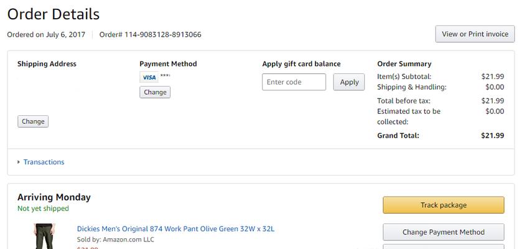Screen dimensions: 522x249
Task: Open Dickies Men's Original 874 Work Pant link
Action: pos(175,229)
